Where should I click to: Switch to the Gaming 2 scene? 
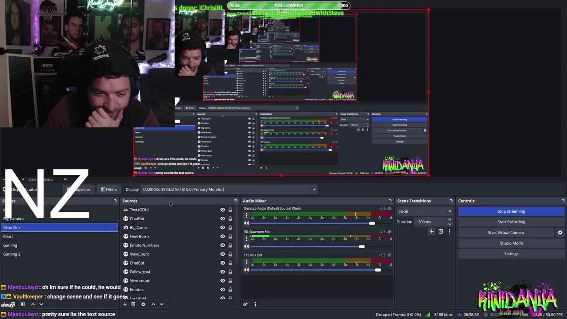pos(59,254)
